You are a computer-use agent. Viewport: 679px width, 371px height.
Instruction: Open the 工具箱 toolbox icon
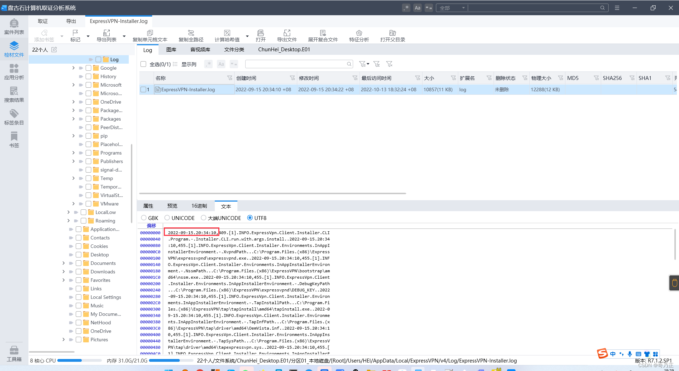14,354
